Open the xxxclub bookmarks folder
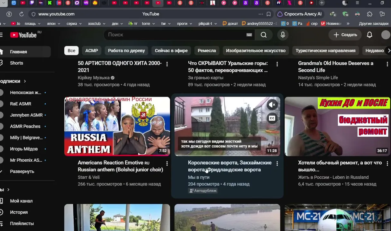This screenshot has height=231, width=391. click(x=96, y=23)
